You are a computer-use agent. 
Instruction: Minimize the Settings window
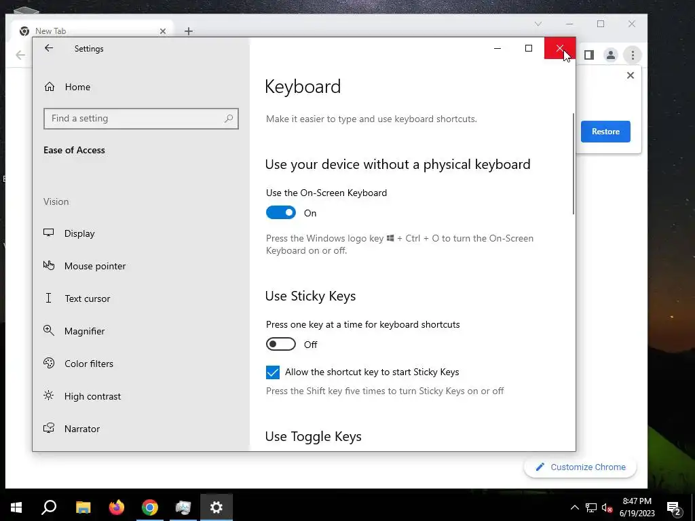497,48
